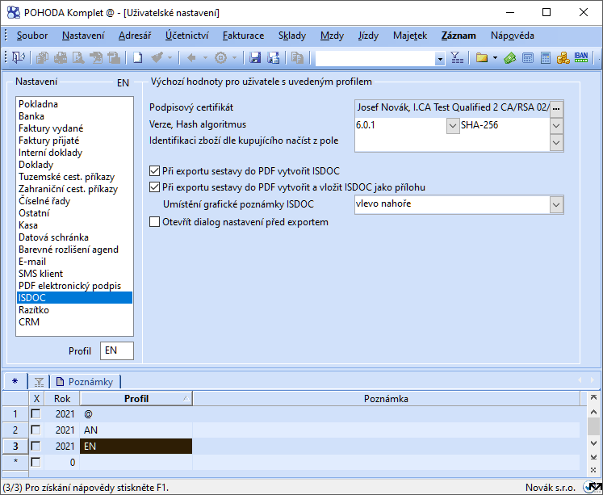Click the POHODA application icon in title bar
The image size is (603, 495).
[14, 13]
